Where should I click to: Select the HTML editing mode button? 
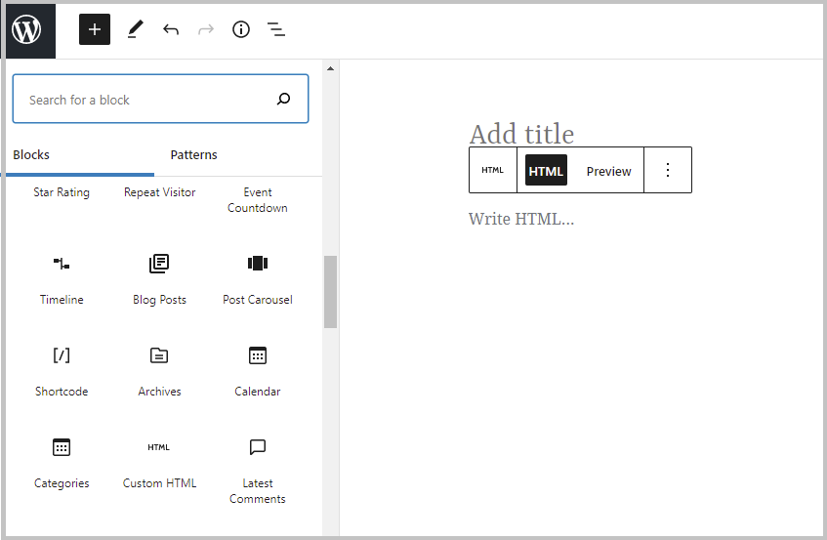[546, 170]
